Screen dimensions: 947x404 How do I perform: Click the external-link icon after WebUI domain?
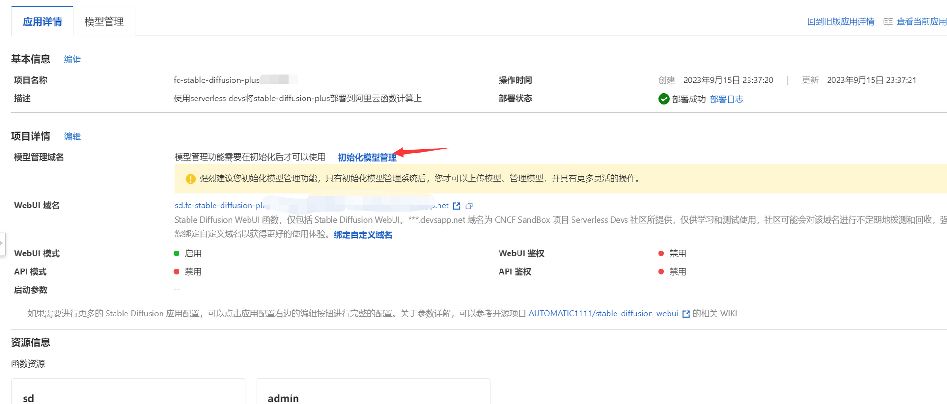pos(456,206)
